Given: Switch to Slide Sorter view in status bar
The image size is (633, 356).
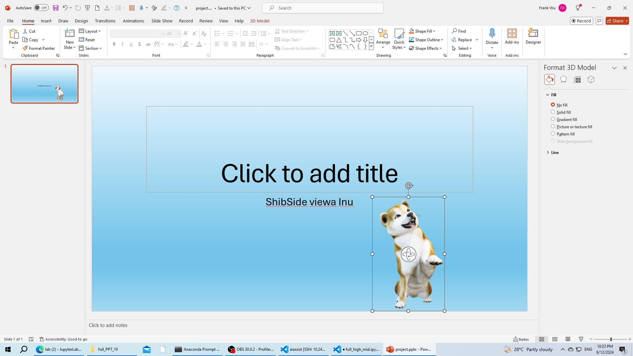Looking at the screenshot, I should click(x=555, y=339).
